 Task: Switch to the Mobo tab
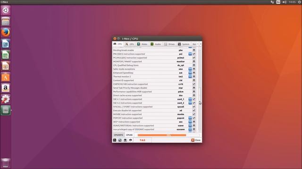click(x=142, y=44)
